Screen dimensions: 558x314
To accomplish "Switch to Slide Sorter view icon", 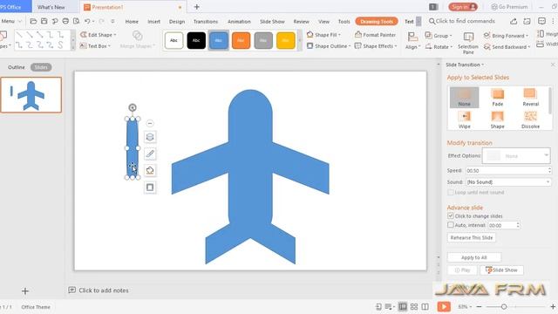I will click(414, 306).
